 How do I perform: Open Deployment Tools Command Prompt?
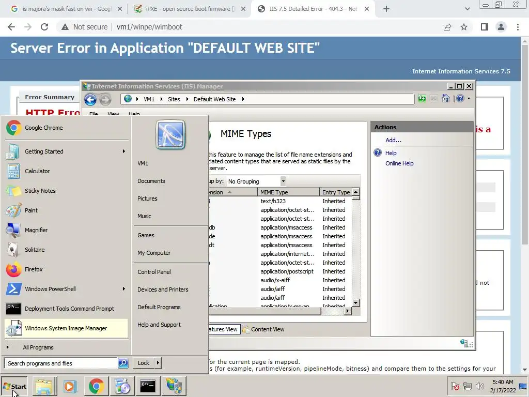(67, 309)
